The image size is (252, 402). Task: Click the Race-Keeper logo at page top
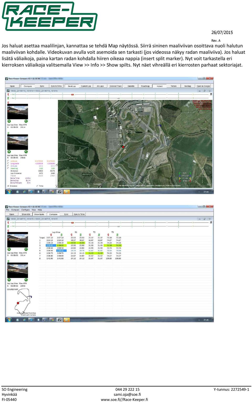coord(50,16)
